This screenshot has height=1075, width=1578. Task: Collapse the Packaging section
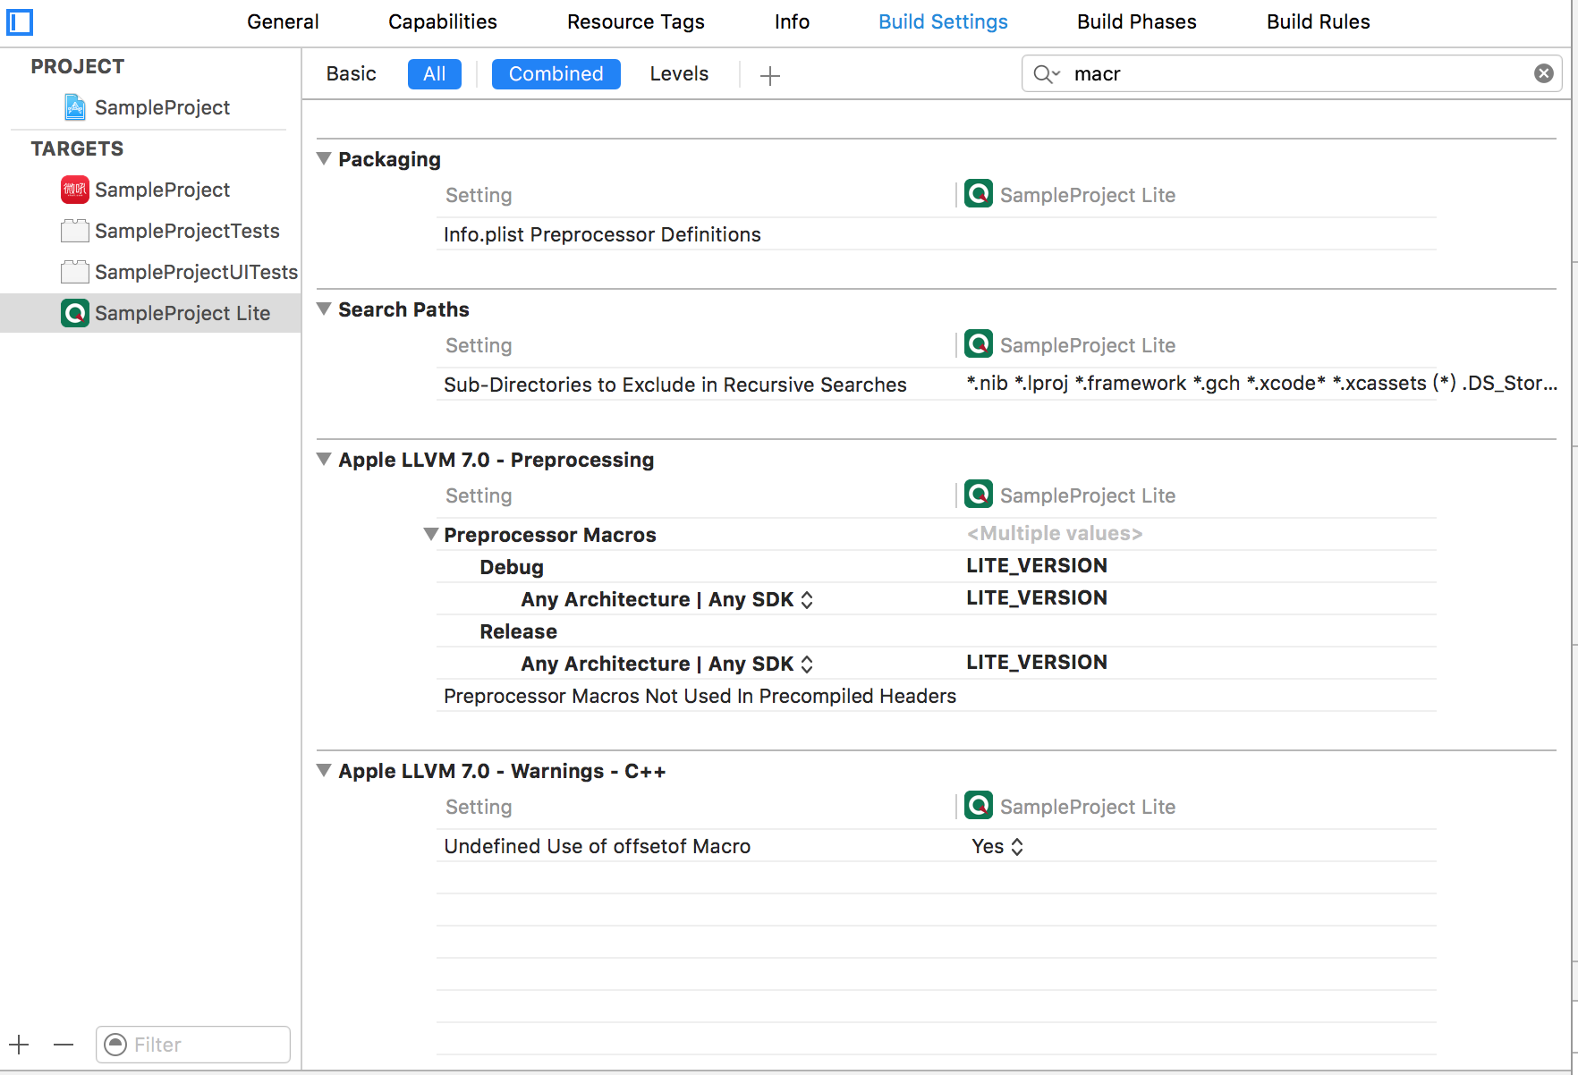click(x=324, y=159)
